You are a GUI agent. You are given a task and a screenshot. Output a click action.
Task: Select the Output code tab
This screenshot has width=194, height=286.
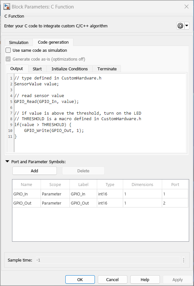(17, 69)
